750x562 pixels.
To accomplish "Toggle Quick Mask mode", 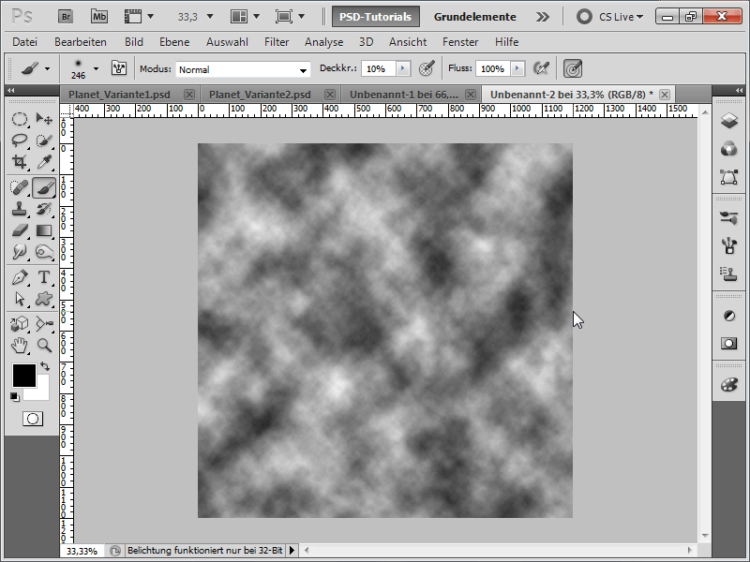I will tap(33, 419).
